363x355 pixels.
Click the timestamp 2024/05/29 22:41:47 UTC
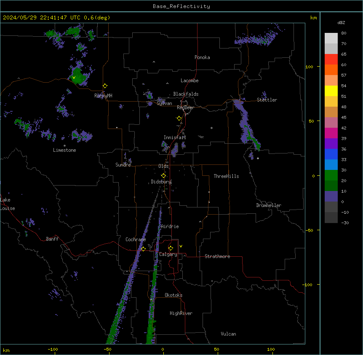point(41,18)
